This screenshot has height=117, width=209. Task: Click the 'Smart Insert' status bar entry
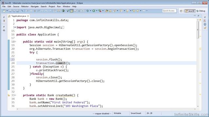(x=136, y=113)
